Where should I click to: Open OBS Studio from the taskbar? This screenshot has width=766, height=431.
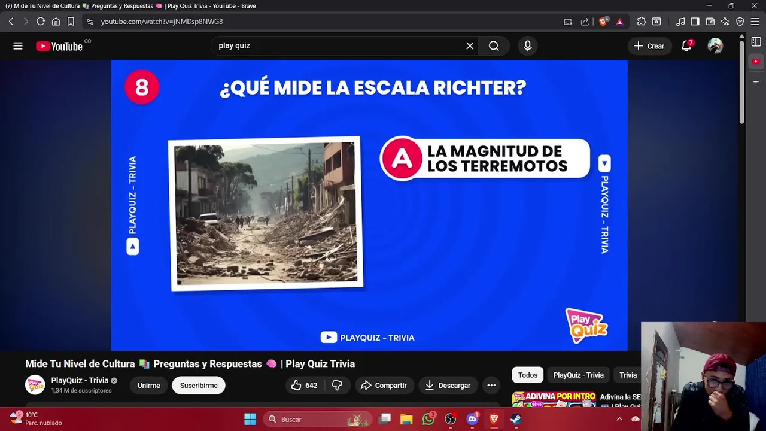coord(451,419)
